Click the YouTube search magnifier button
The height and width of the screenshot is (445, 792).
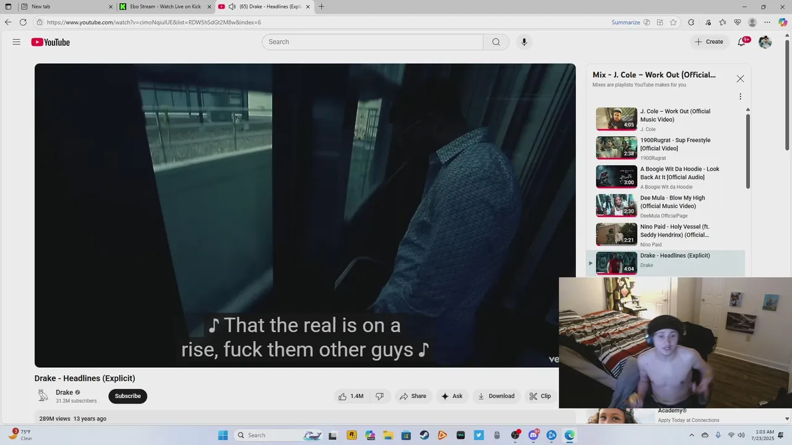click(496, 42)
